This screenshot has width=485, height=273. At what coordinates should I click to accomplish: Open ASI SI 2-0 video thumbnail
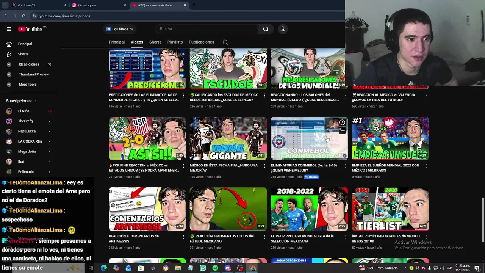tap(147, 138)
